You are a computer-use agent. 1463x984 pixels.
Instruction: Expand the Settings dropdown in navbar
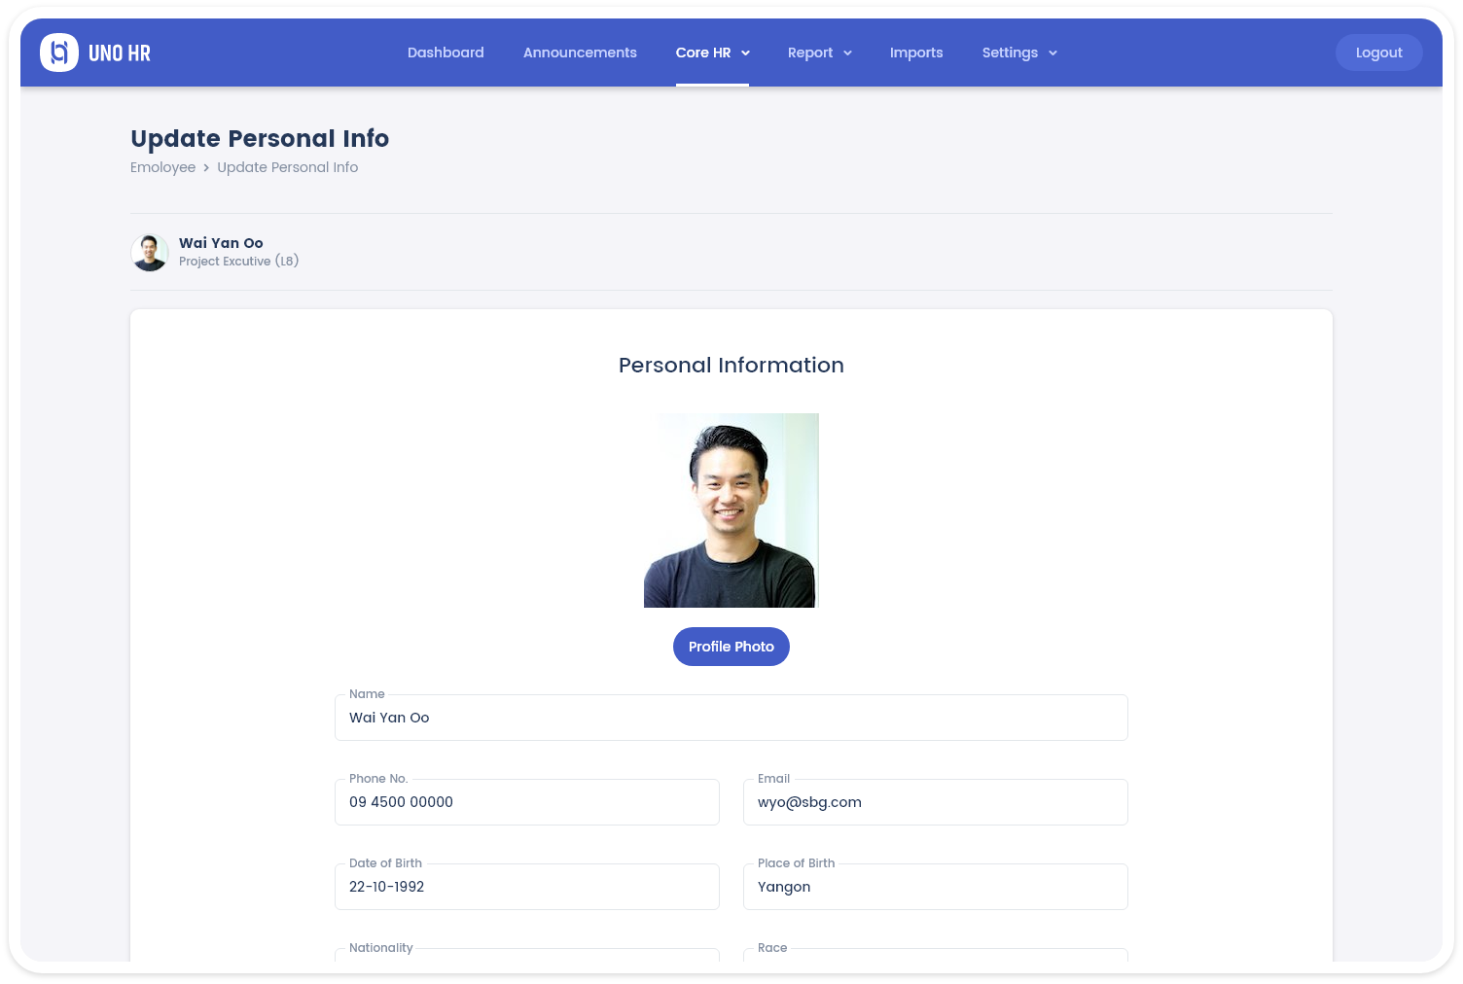click(x=1018, y=53)
